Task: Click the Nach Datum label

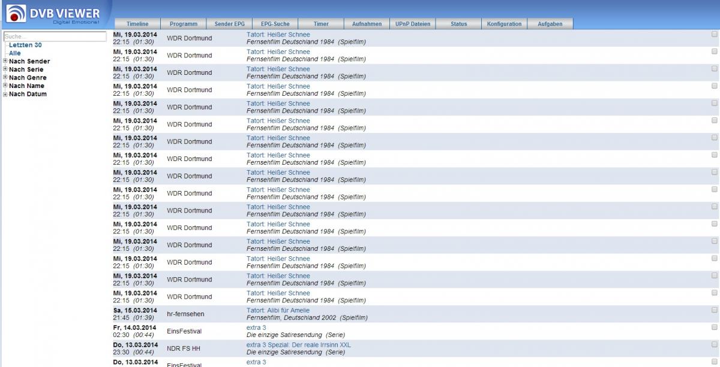Action: tap(28, 94)
